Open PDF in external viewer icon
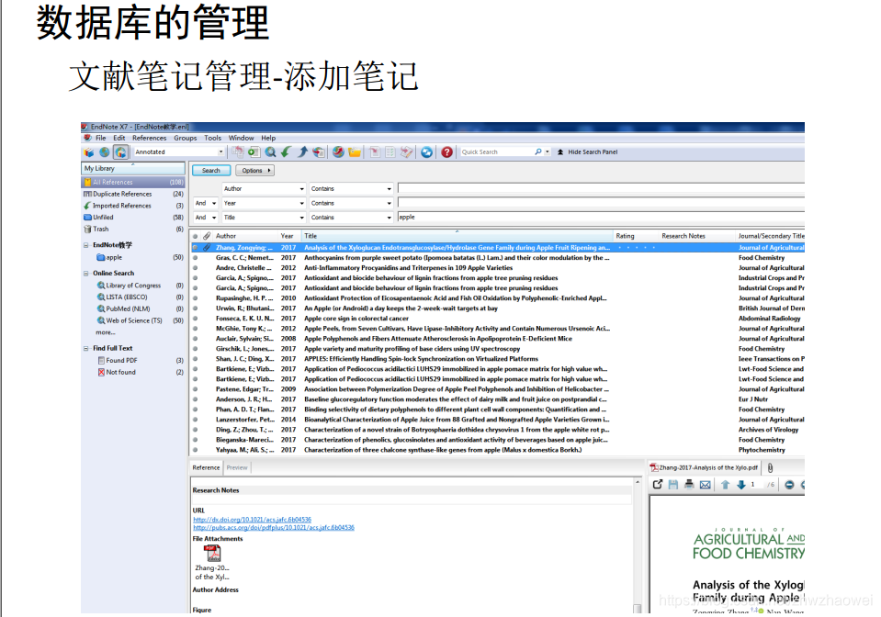Viewport: 881px width, 617px height. 658,485
